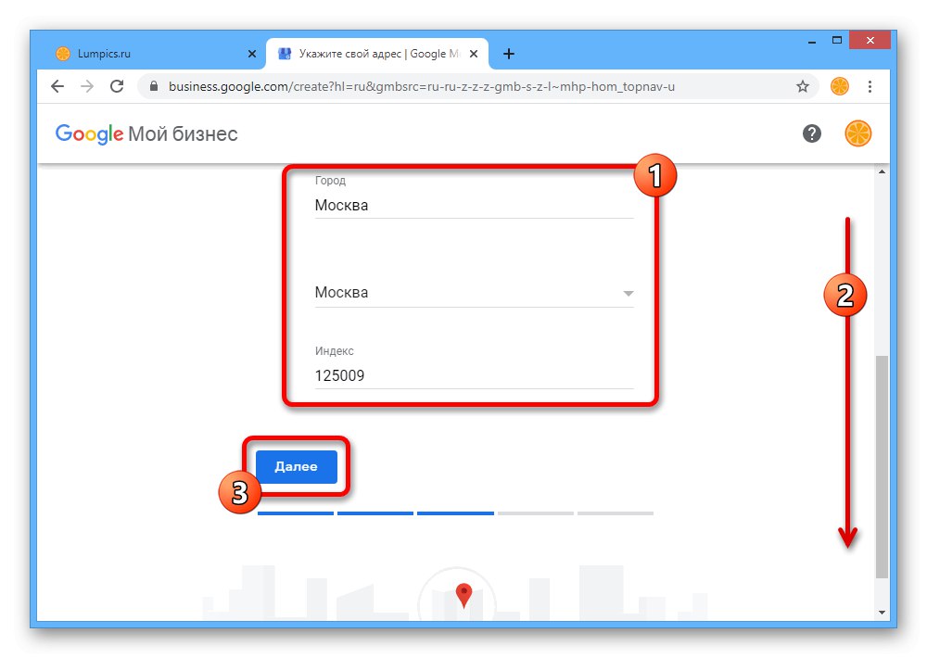Reload the current page
Screen dimensions: 927x658
(x=117, y=86)
